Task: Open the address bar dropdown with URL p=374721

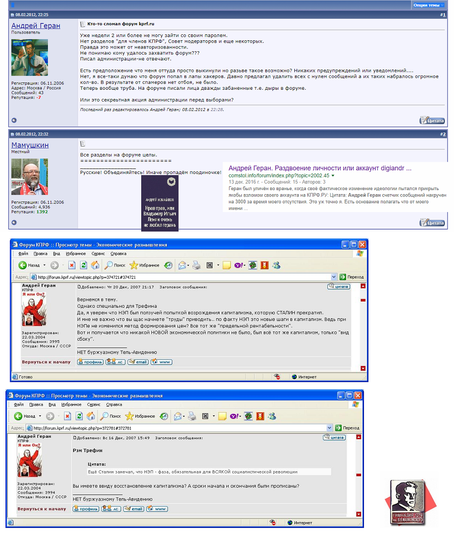Action: (x=334, y=277)
